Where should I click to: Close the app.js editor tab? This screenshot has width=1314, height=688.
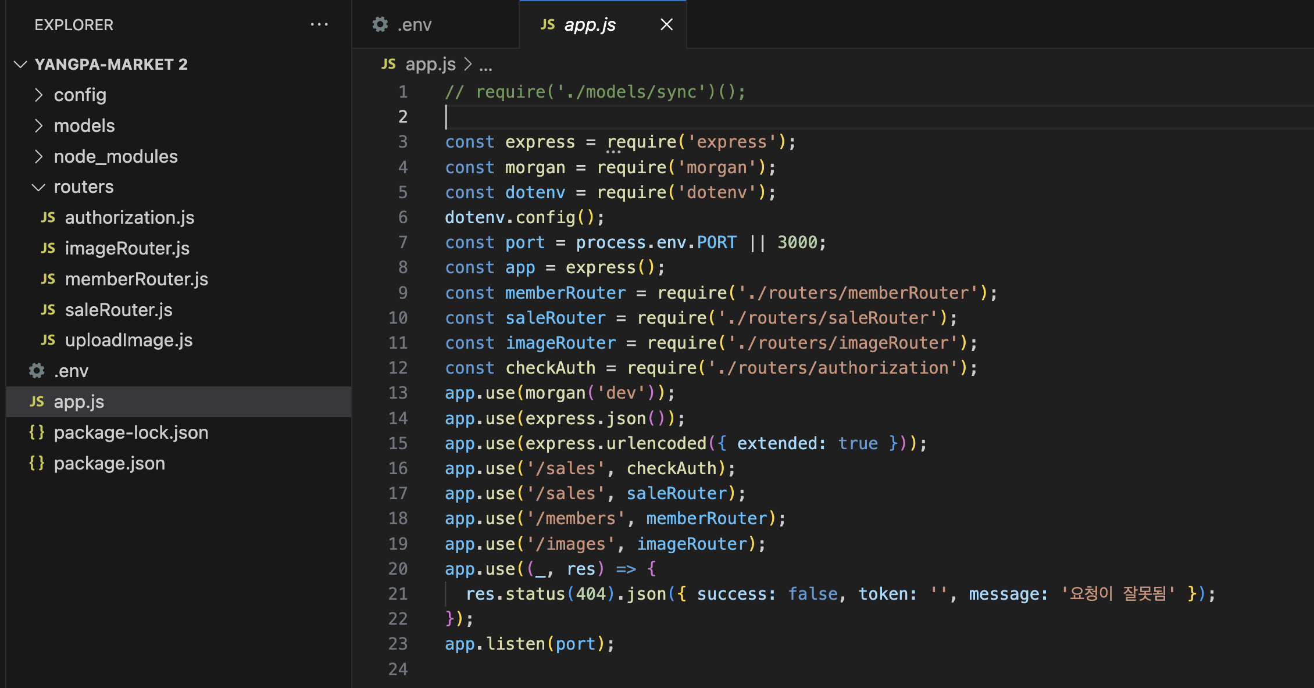[x=666, y=24]
